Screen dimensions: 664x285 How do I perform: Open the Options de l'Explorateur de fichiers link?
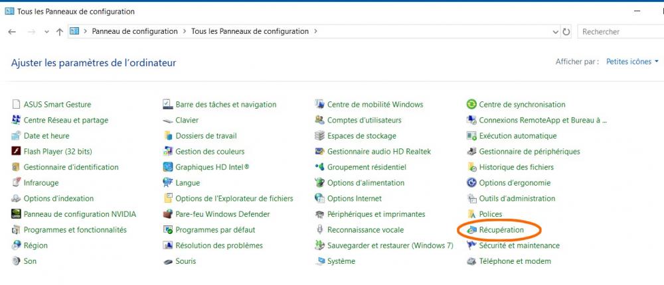[x=234, y=198]
